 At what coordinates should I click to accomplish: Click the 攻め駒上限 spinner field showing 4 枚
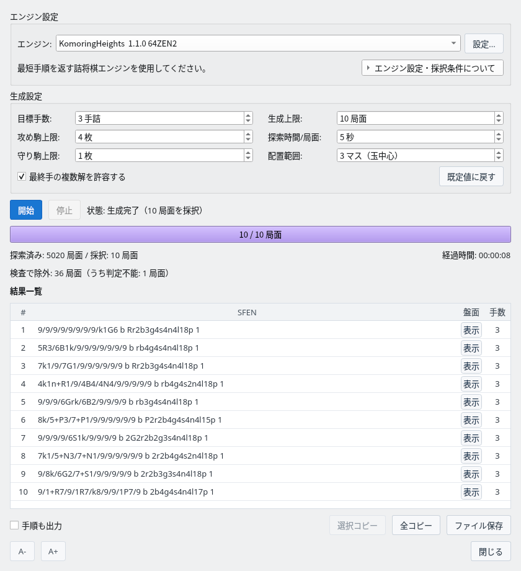click(x=164, y=137)
